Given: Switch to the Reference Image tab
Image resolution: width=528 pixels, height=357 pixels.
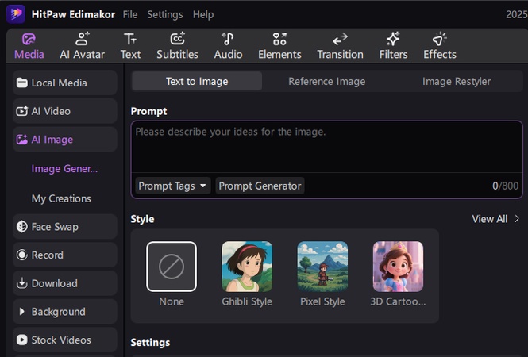Looking at the screenshot, I should coord(326,81).
